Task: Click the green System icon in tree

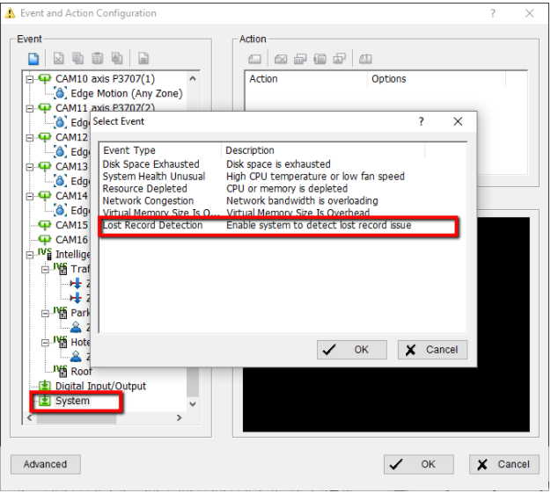Action: point(45,402)
